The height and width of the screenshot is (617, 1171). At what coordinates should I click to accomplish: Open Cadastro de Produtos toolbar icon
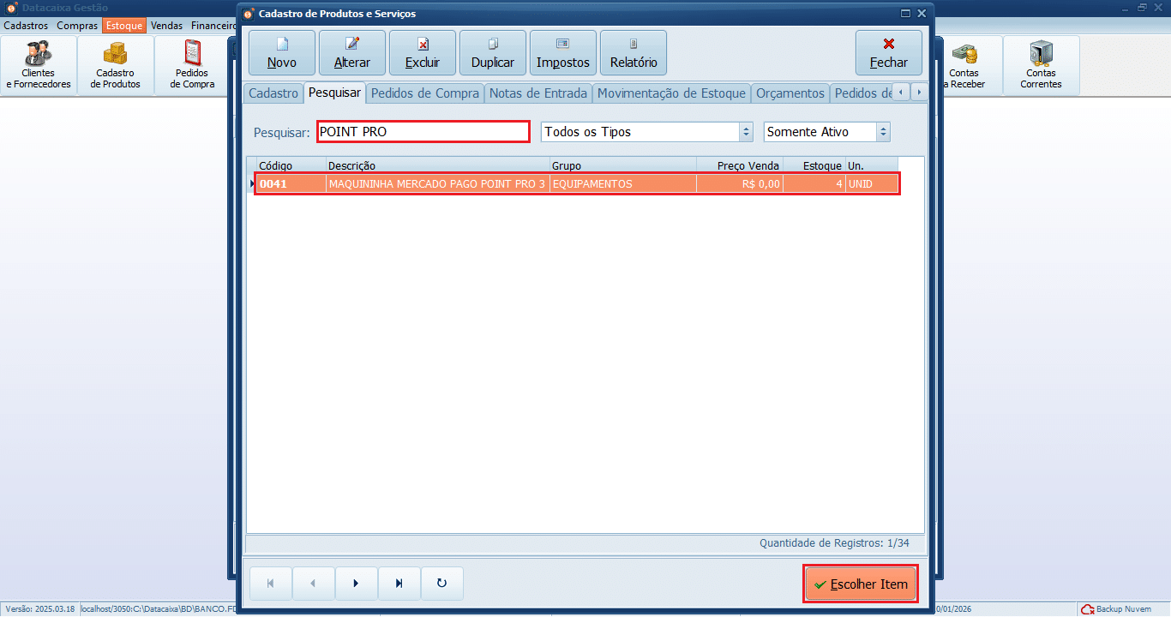(116, 65)
